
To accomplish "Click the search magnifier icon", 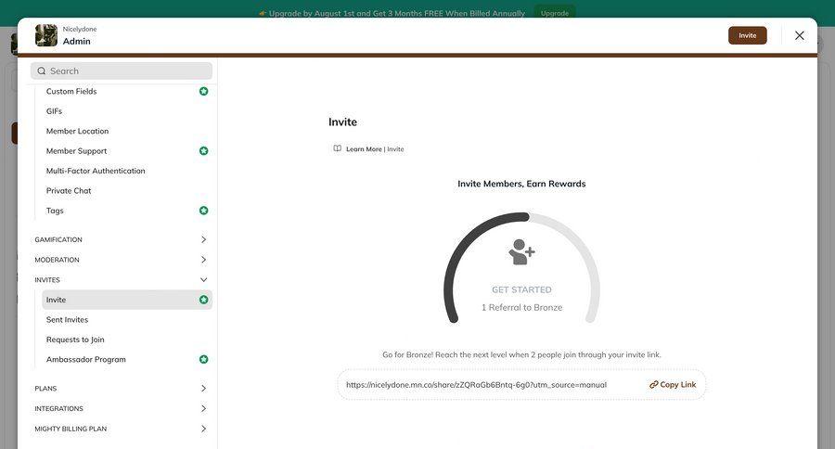I will (42, 71).
